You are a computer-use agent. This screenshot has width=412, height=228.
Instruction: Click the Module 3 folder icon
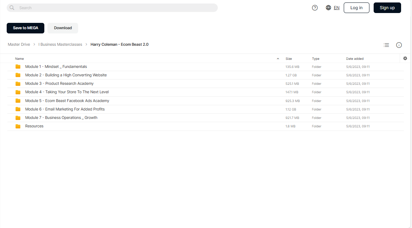pos(18,83)
